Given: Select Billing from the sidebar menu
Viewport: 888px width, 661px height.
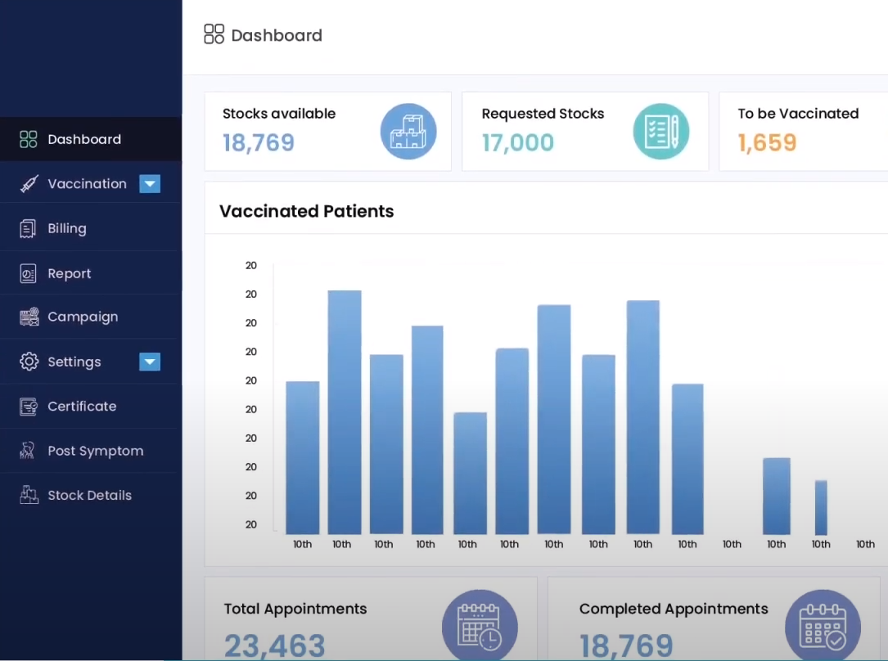Looking at the screenshot, I should coord(67,227).
